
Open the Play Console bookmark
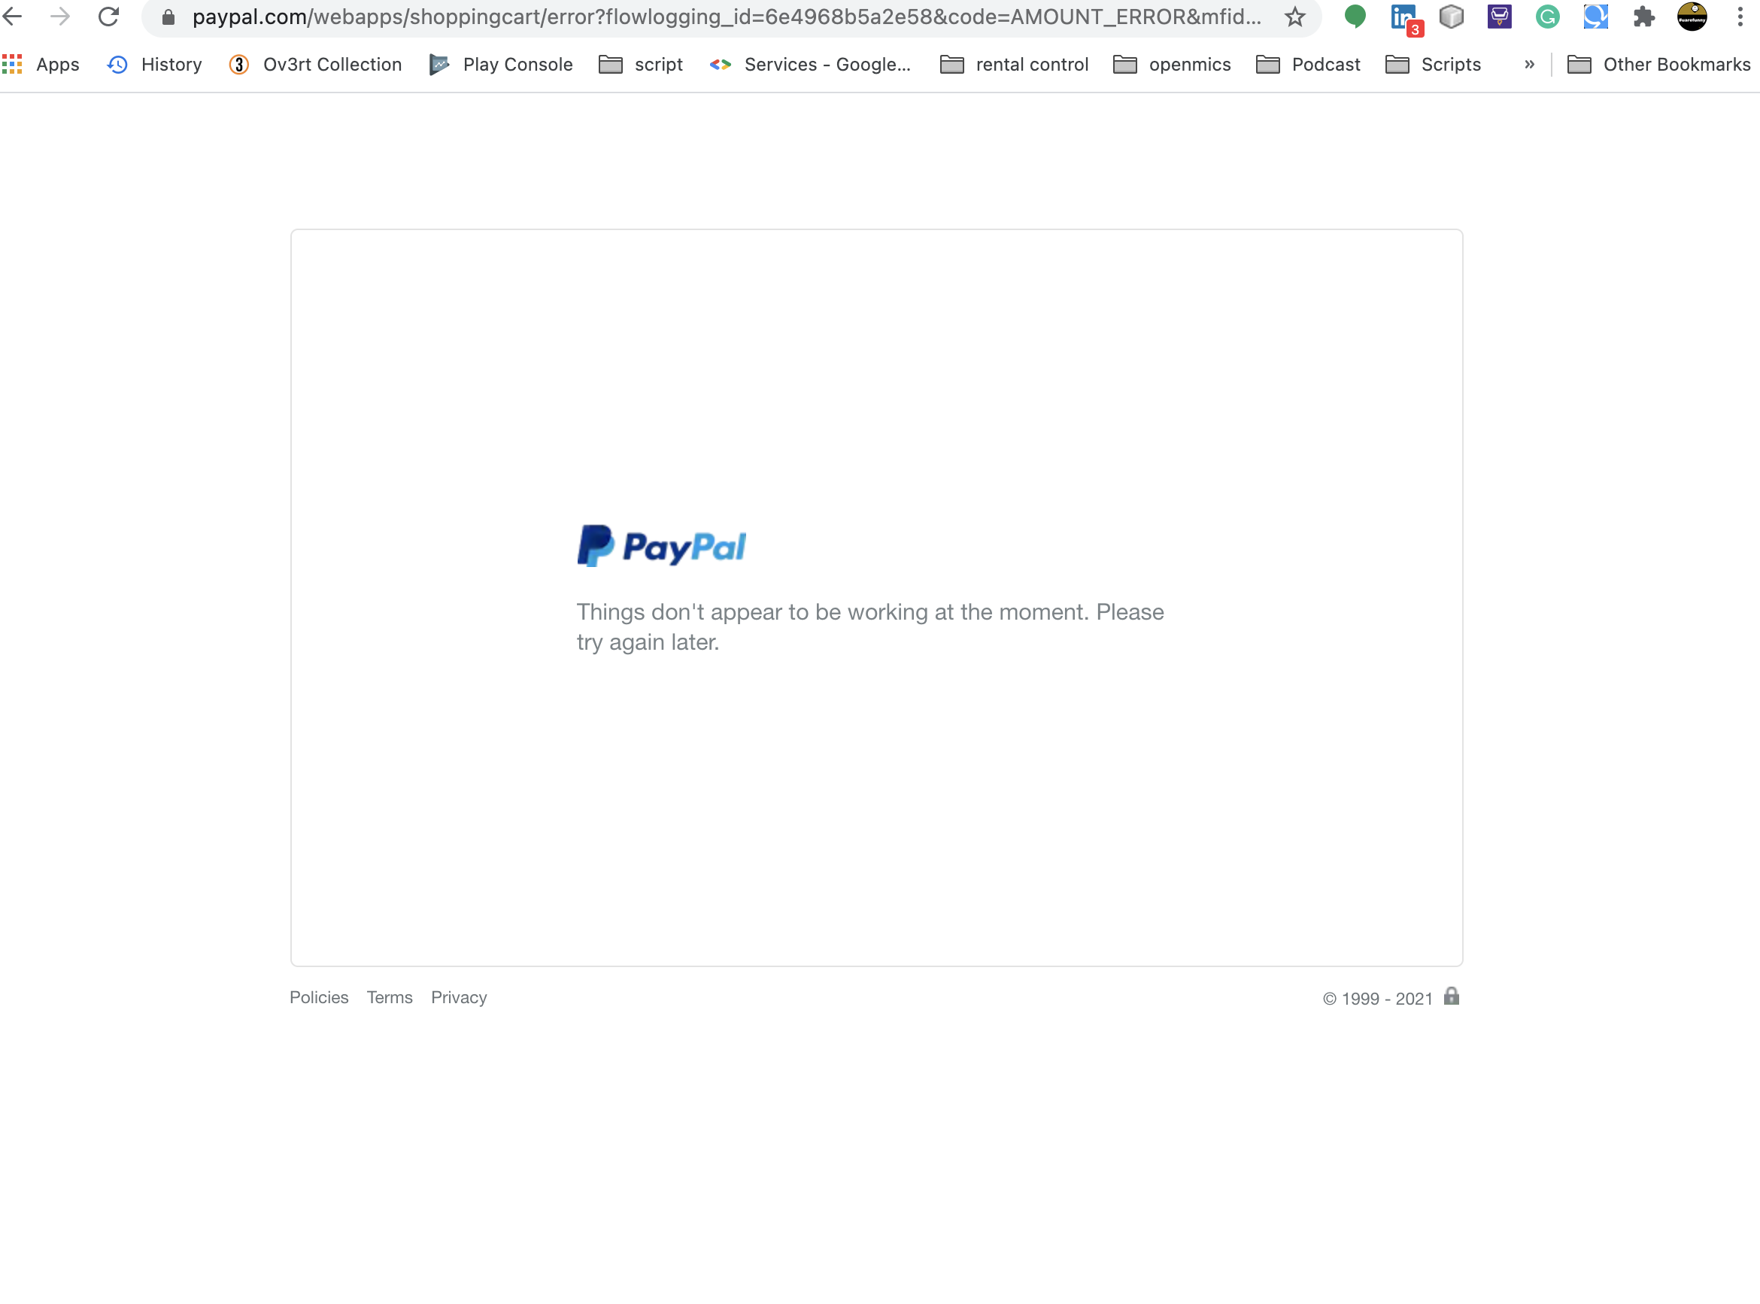coord(501,65)
